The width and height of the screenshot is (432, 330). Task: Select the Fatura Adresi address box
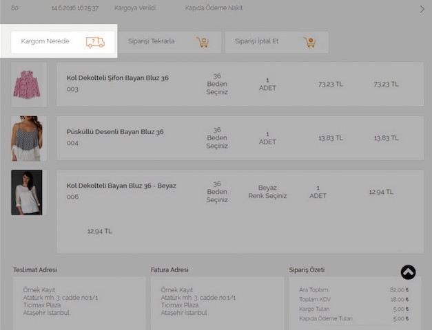[x=217, y=302]
